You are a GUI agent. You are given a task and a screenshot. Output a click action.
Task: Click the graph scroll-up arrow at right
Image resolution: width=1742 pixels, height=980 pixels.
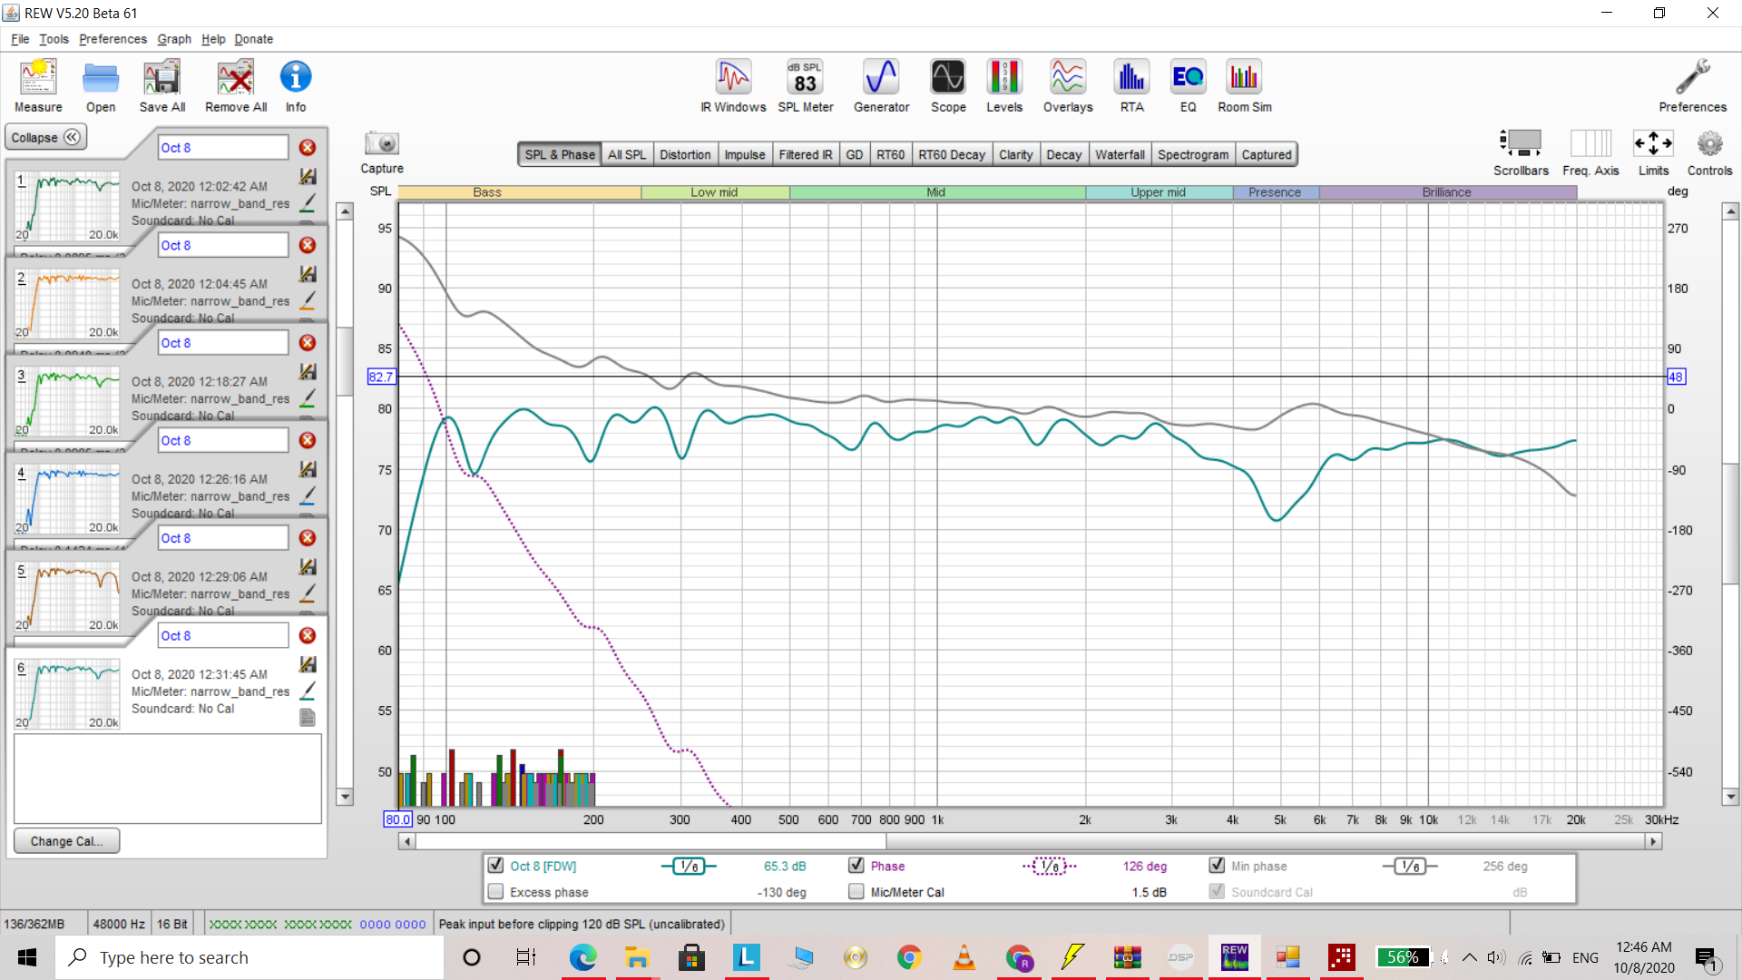1730,211
